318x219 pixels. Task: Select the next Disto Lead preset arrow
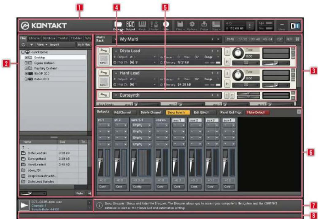click(218, 51)
